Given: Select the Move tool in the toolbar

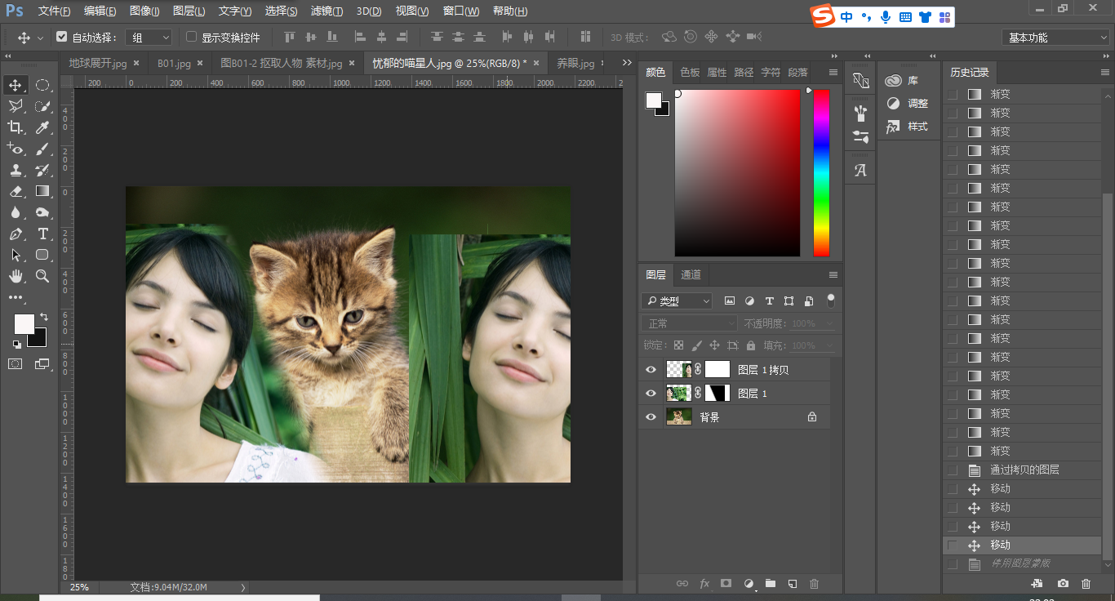Looking at the screenshot, I should (16, 85).
